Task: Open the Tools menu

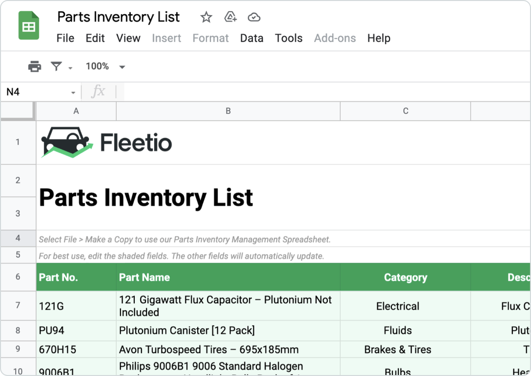Action: click(x=289, y=38)
